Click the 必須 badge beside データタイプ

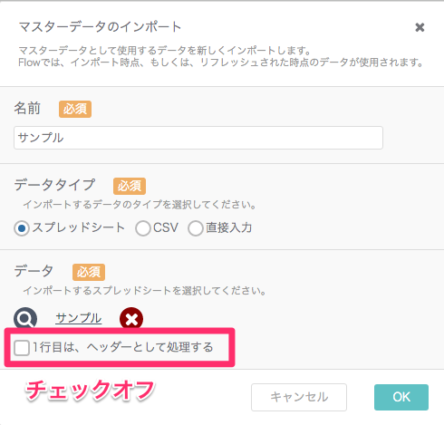click(130, 186)
